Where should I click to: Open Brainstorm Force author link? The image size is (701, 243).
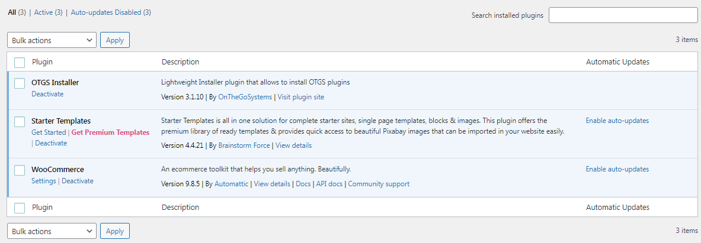[244, 145]
